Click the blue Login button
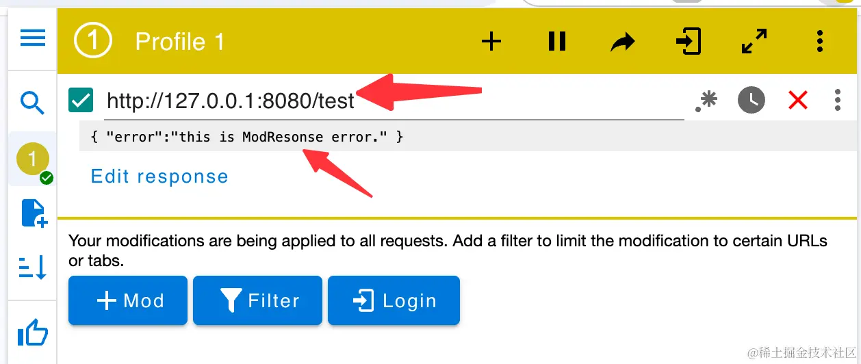The image size is (861, 364). [x=394, y=300]
